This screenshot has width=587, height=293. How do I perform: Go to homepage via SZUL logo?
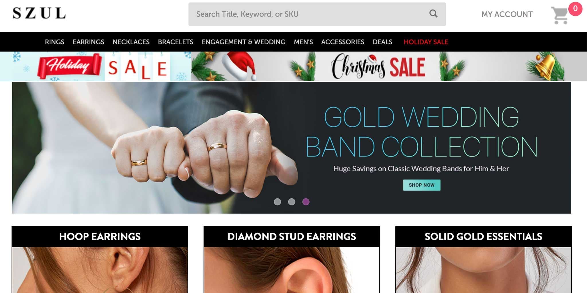[x=39, y=13]
